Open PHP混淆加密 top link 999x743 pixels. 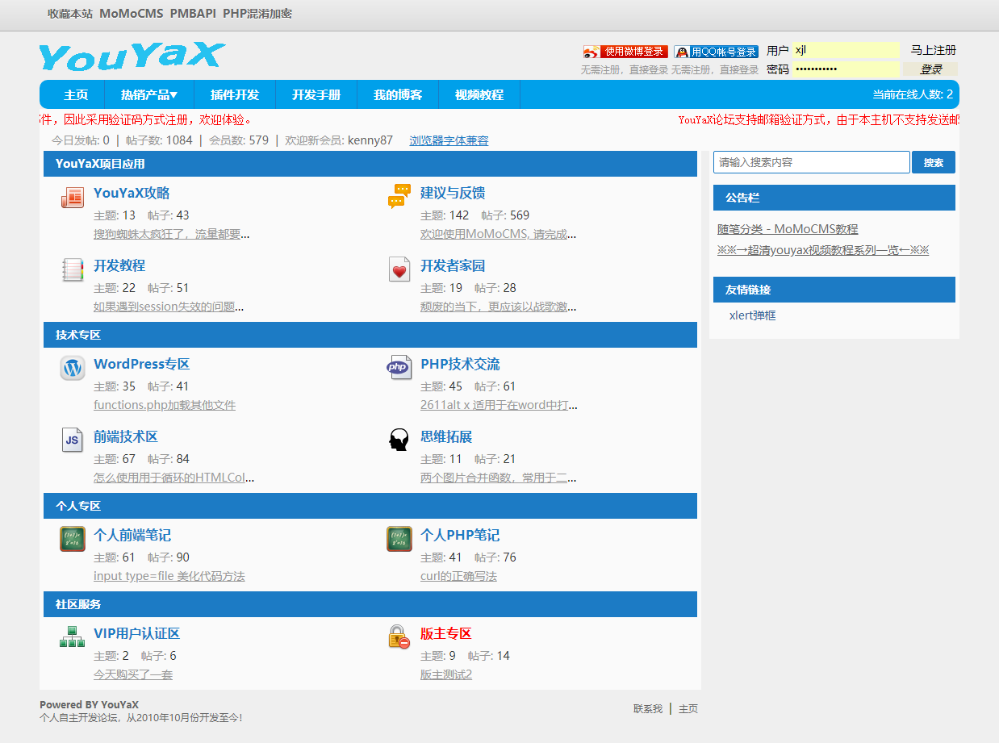pos(257,14)
